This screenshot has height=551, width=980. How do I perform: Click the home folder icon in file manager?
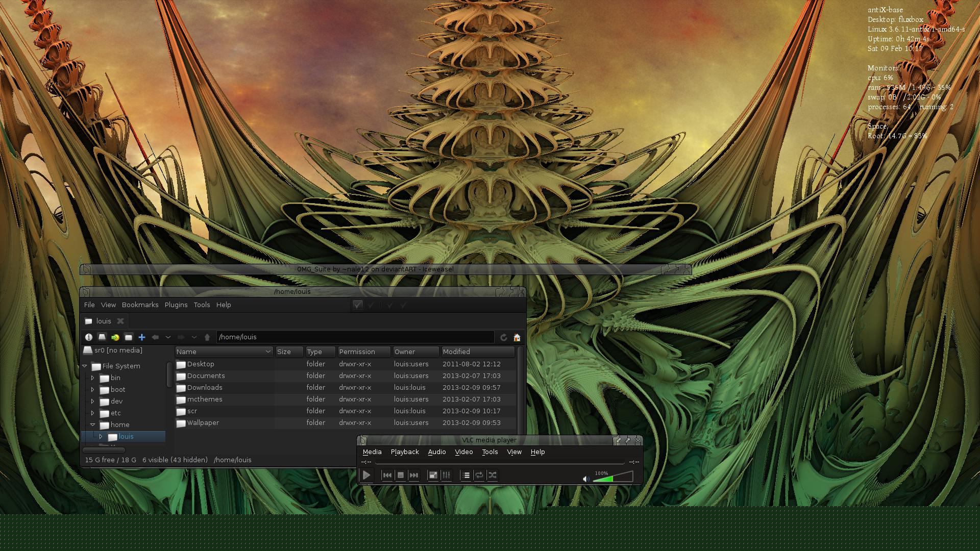click(x=517, y=337)
